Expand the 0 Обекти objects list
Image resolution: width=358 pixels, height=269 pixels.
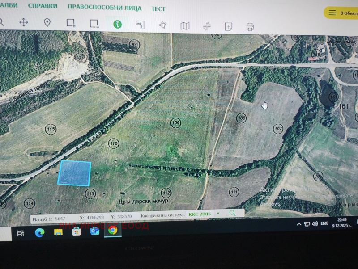(x=342, y=13)
